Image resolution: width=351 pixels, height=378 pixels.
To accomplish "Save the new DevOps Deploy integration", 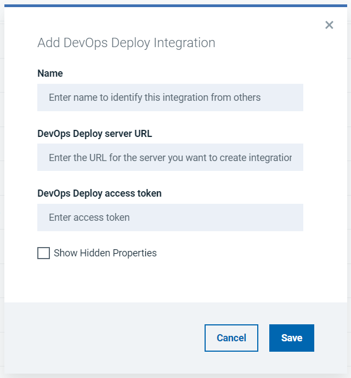I will click(291, 338).
